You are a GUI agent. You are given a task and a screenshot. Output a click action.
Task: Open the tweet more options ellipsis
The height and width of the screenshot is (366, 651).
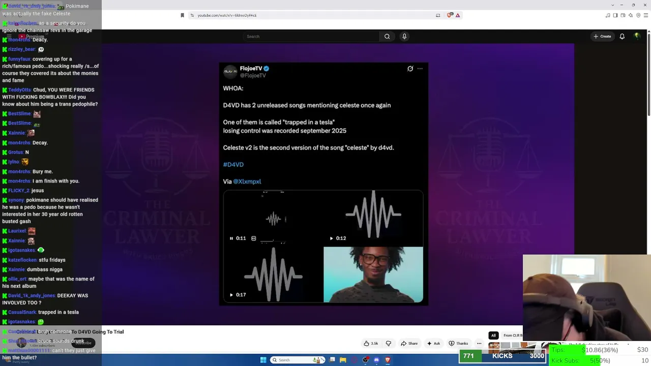420,69
